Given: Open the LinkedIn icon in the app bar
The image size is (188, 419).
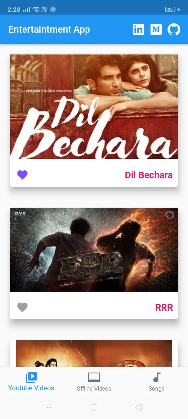Looking at the screenshot, I should (x=138, y=29).
